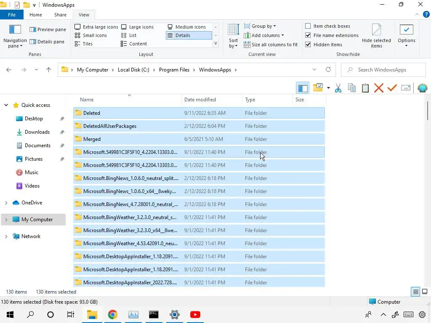Switch layout to Medium icons
Screen dimensions: 431x323
pyautogui.click(x=186, y=27)
